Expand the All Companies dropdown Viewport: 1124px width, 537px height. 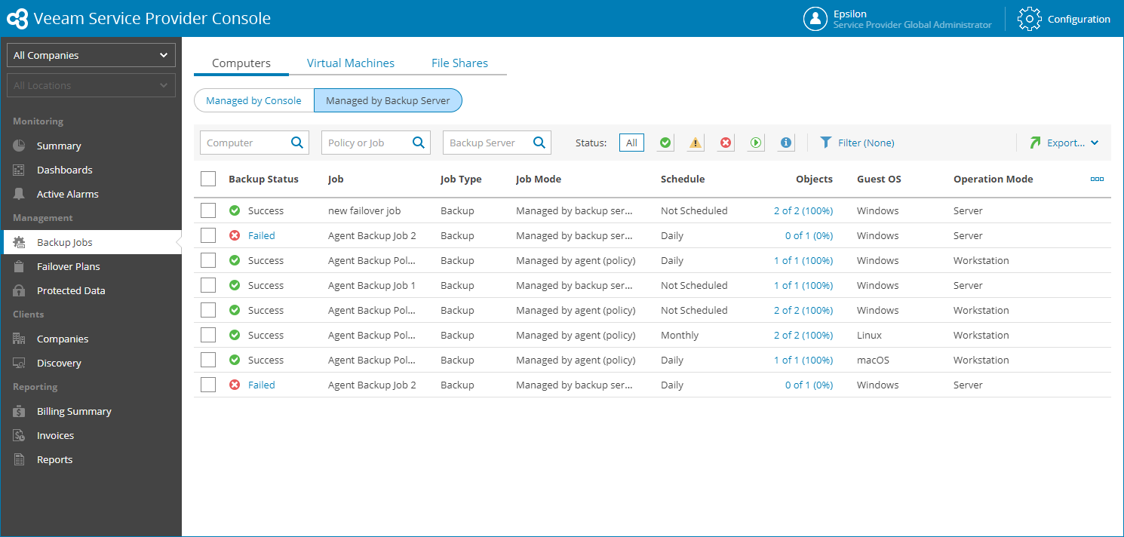click(x=91, y=55)
